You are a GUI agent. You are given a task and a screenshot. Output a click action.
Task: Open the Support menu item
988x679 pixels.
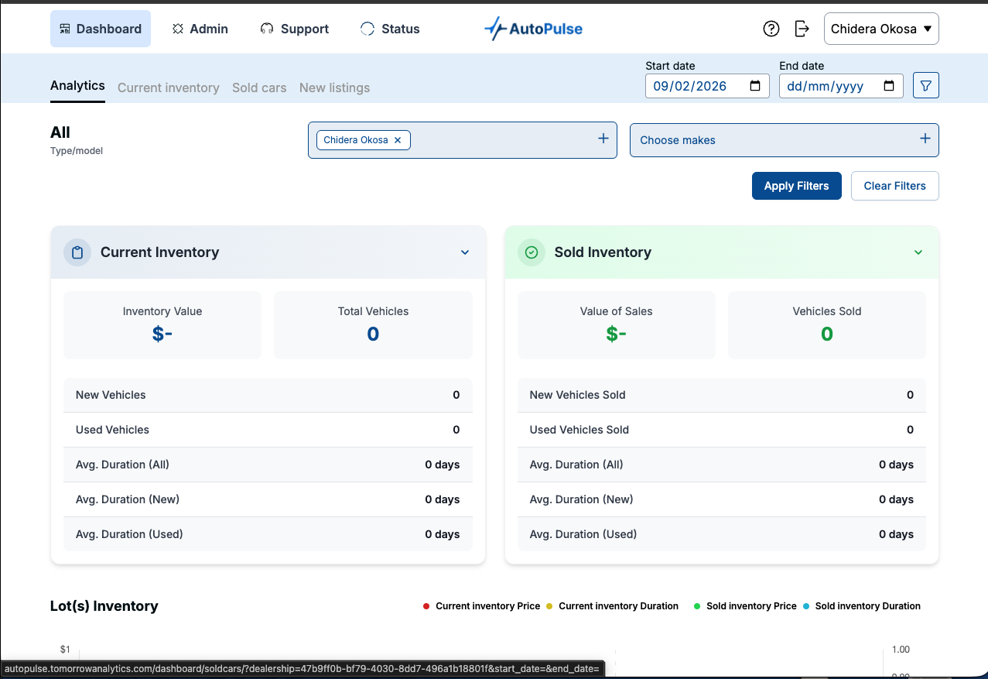pyautogui.click(x=295, y=29)
